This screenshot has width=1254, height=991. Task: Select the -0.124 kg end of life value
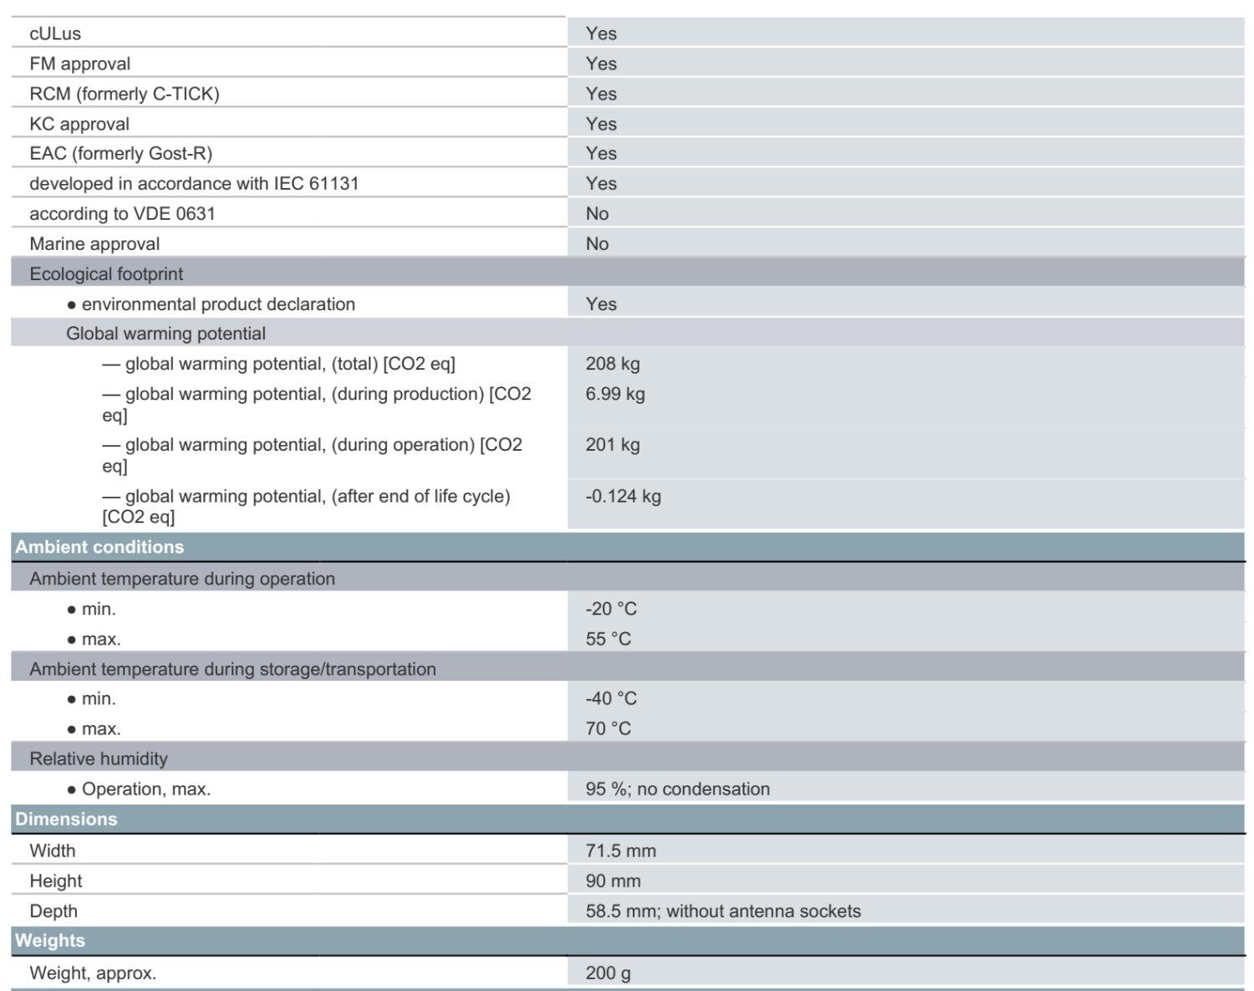click(623, 496)
